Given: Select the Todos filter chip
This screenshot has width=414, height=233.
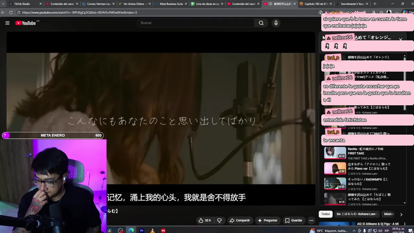Looking at the screenshot, I should [x=326, y=214].
